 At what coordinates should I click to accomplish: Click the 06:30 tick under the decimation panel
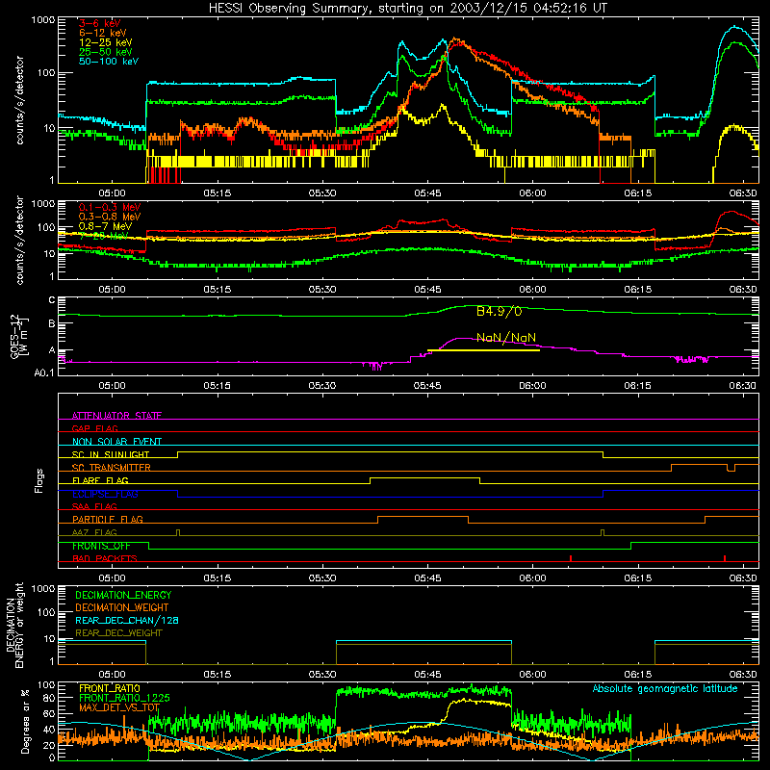tap(742, 675)
